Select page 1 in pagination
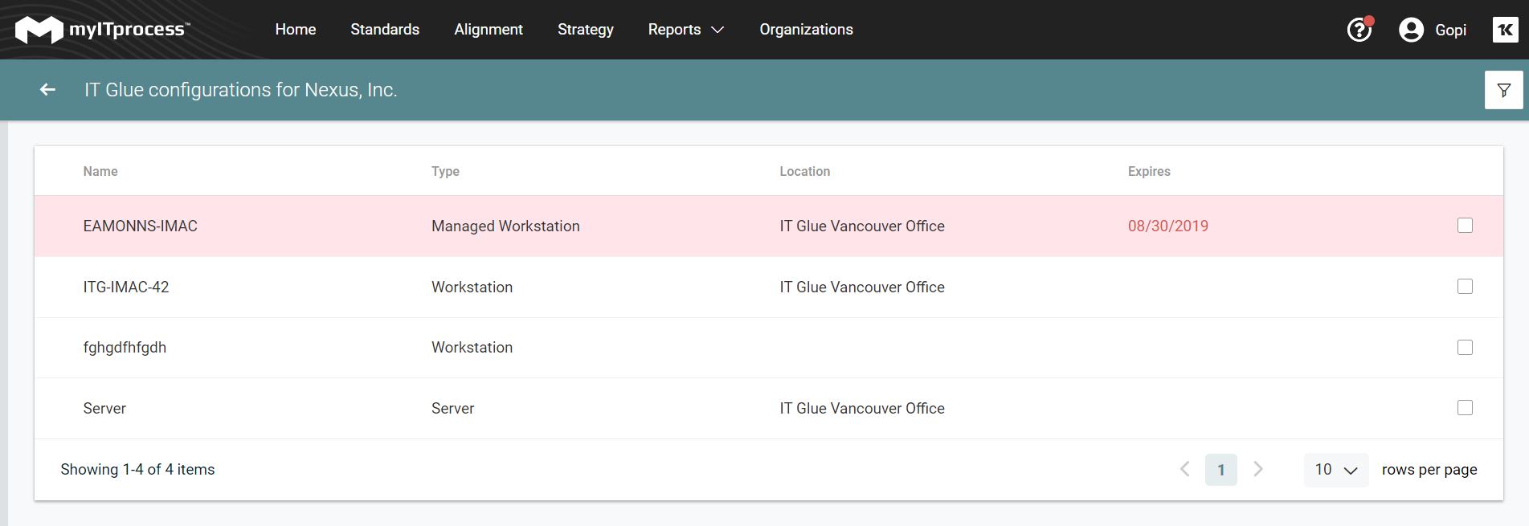This screenshot has height=526, width=1529. 1220,470
